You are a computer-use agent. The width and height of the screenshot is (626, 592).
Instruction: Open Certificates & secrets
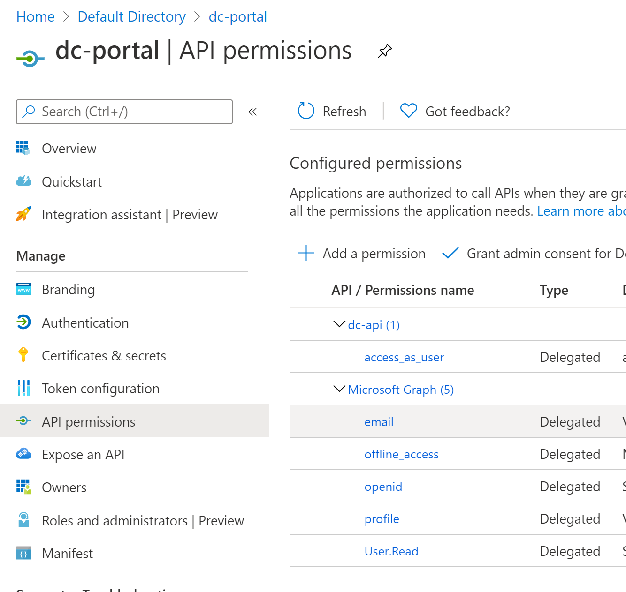pos(104,355)
